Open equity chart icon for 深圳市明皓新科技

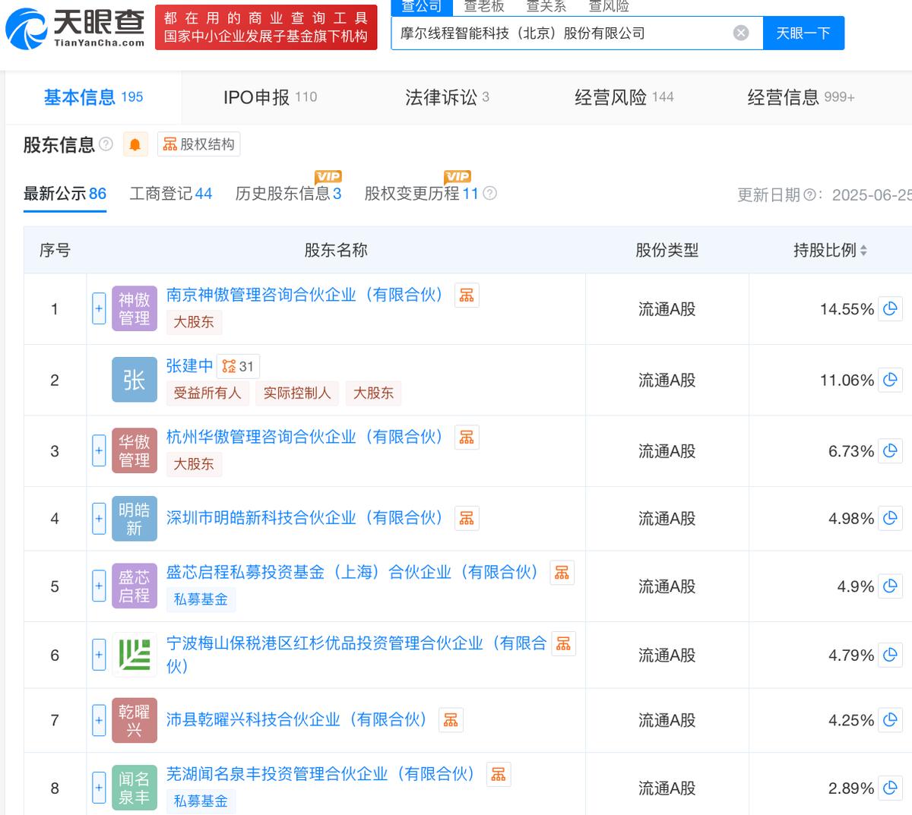click(x=467, y=518)
